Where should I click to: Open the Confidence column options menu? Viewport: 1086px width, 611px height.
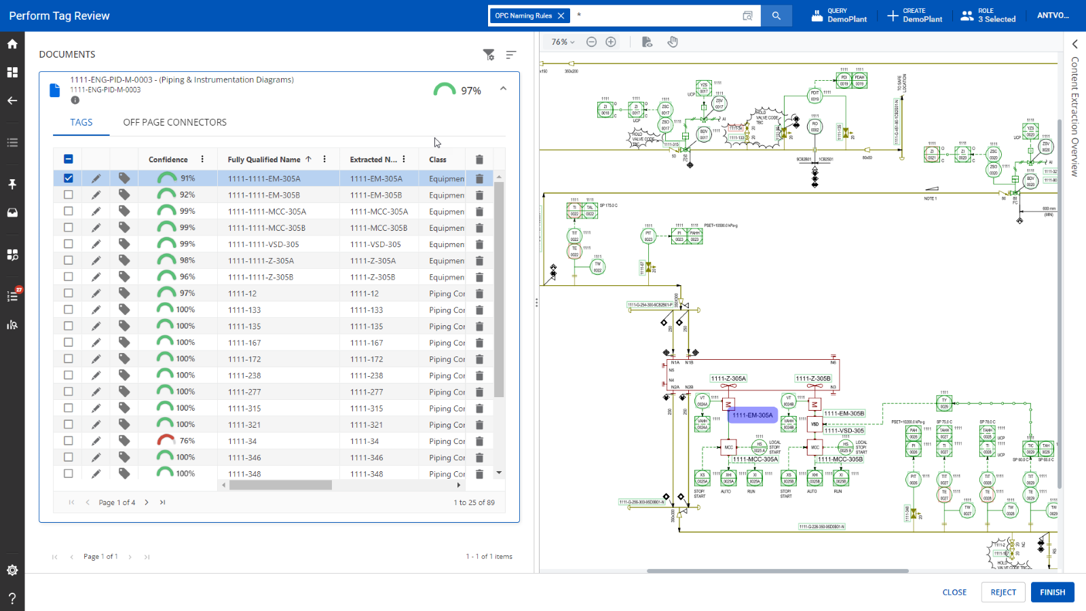point(202,159)
